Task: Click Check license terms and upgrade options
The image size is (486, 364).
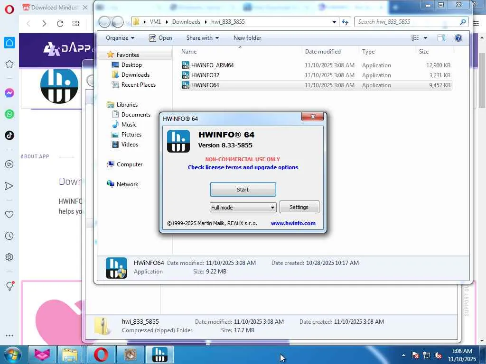Action: (243, 167)
